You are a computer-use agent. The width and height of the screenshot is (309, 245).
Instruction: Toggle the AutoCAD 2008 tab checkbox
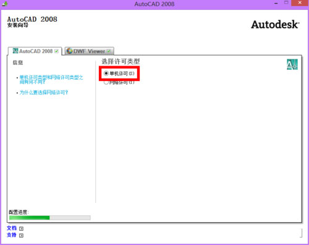[56, 51]
